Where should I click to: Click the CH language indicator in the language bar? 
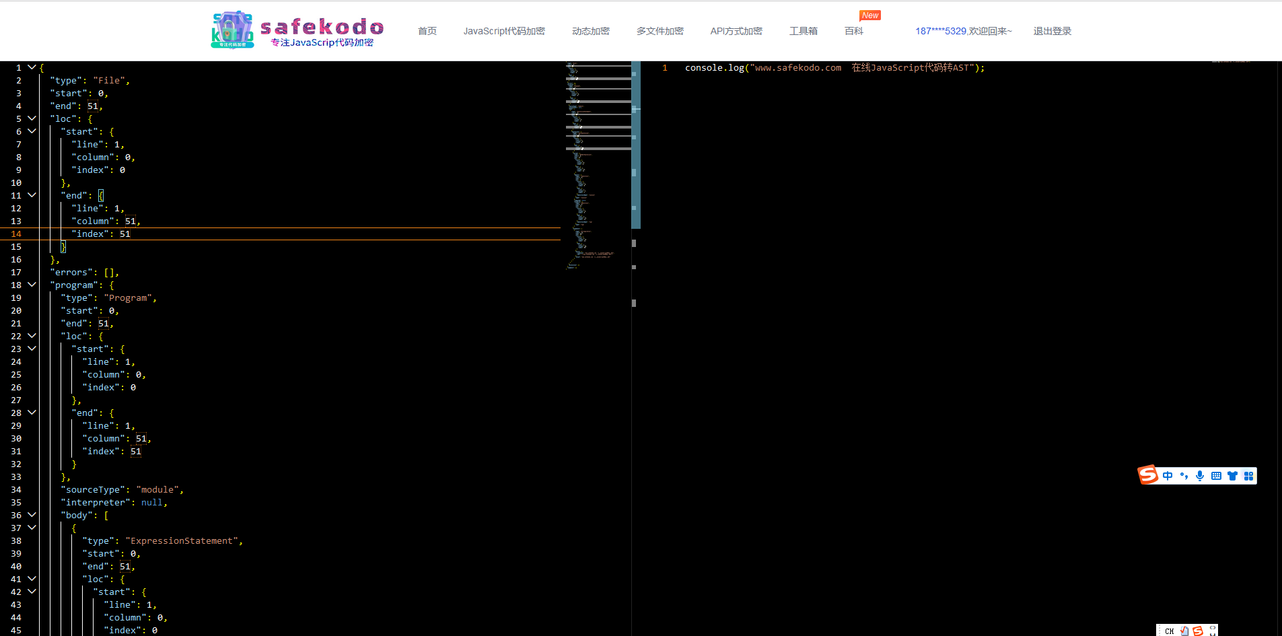pos(1169,631)
